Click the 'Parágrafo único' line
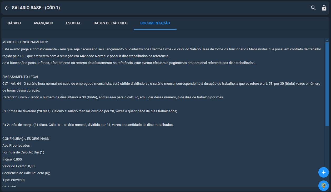The width and height of the screenshot is (331, 192). (x=113, y=97)
